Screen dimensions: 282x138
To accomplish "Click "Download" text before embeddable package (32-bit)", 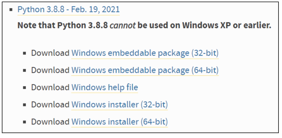I will tap(50, 53).
